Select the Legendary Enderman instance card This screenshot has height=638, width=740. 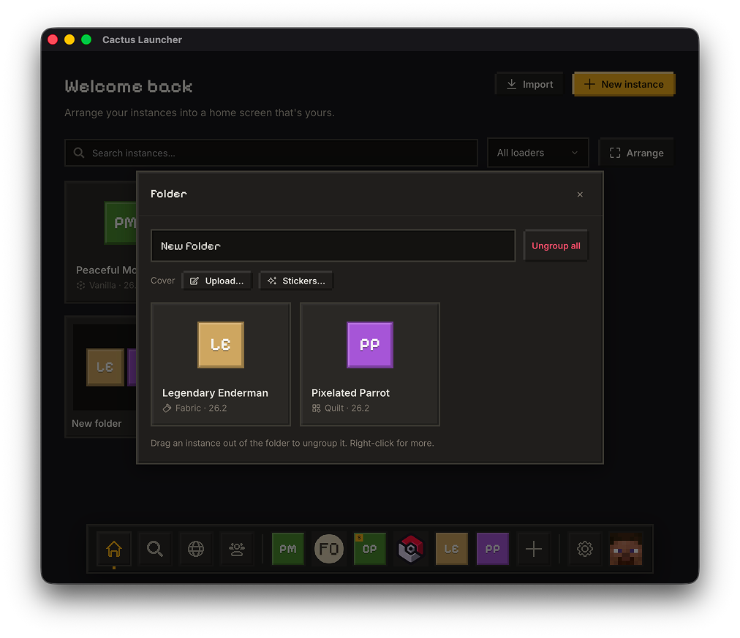point(220,364)
